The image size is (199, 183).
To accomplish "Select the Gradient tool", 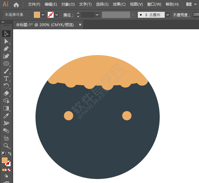I will (x=6, y=108).
